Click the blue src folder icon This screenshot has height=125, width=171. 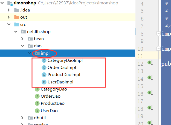coord(17,24)
